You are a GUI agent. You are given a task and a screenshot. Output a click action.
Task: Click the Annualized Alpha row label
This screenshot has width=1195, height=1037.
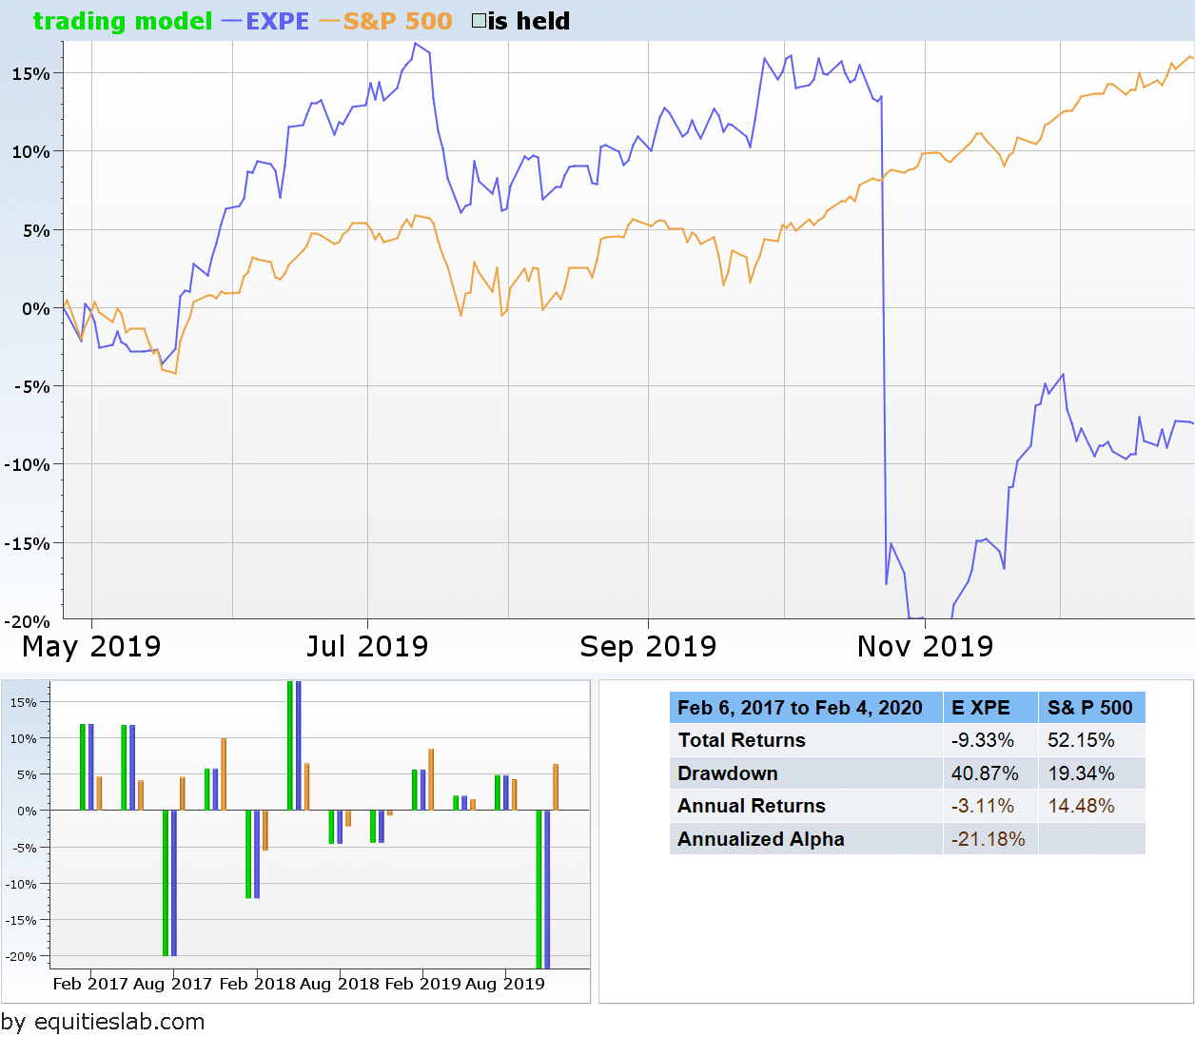[x=761, y=839]
